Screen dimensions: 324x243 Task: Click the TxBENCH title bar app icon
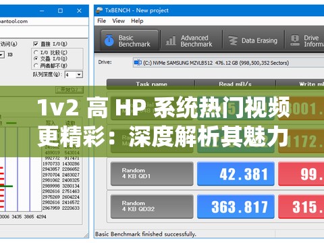click(99, 10)
